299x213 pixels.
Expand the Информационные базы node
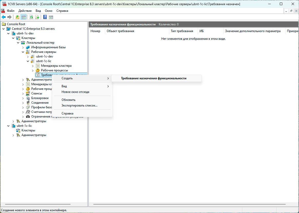tap(23, 47)
